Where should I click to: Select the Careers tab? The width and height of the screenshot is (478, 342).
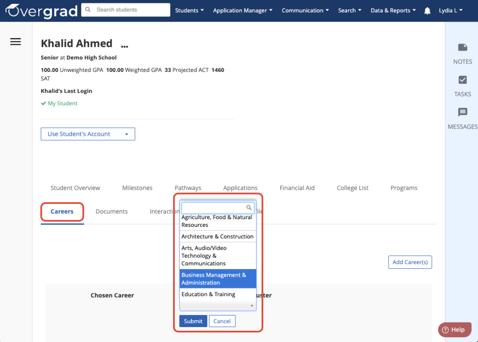point(62,211)
